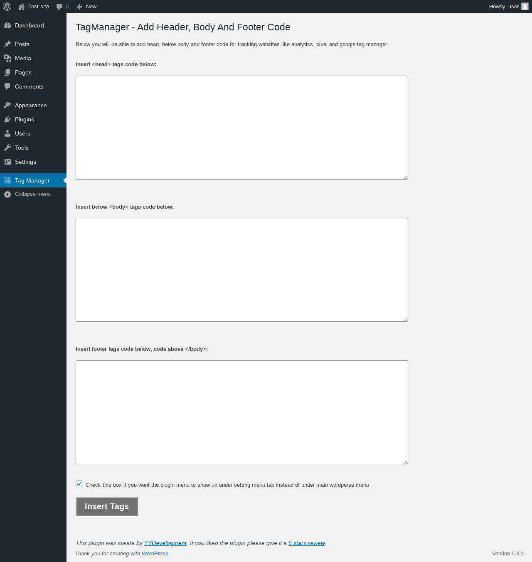Click the Appearance paintbrush icon
Viewport: 532px width, 562px height.
click(7, 105)
